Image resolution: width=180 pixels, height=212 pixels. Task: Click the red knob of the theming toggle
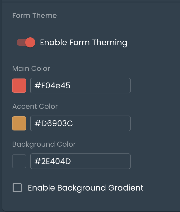30,42
